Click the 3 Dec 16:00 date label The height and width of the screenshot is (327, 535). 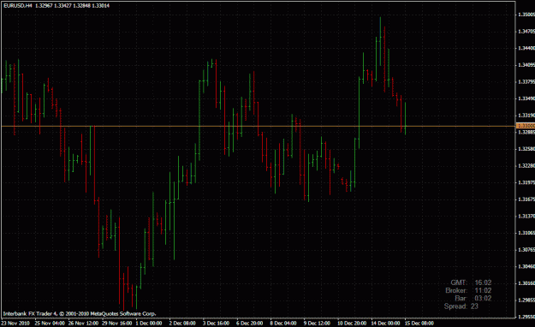tap(216, 323)
